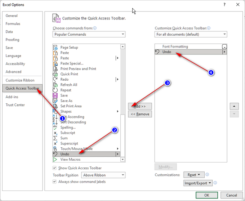This screenshot has width=245, height=201.
Task: Select the purple Save disk icon
Action: pyautogui.click(x=55, y=95)
